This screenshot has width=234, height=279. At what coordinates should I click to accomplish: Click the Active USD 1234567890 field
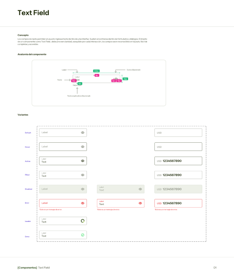[x=178, y=161]
